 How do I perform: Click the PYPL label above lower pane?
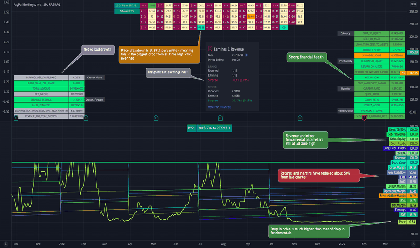[192, 128]
